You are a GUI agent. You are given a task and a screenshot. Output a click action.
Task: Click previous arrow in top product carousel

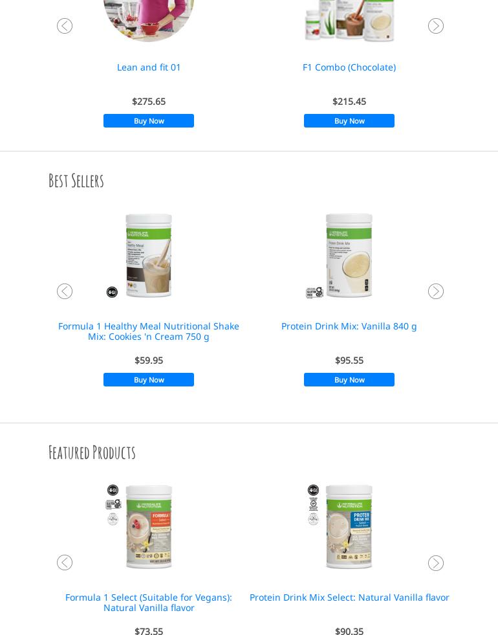click(65, 26)
